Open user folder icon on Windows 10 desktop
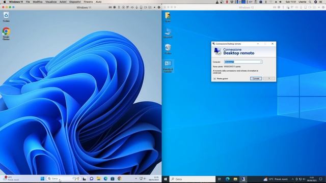This screenshot has height=183, width=326. coord(168,17)
